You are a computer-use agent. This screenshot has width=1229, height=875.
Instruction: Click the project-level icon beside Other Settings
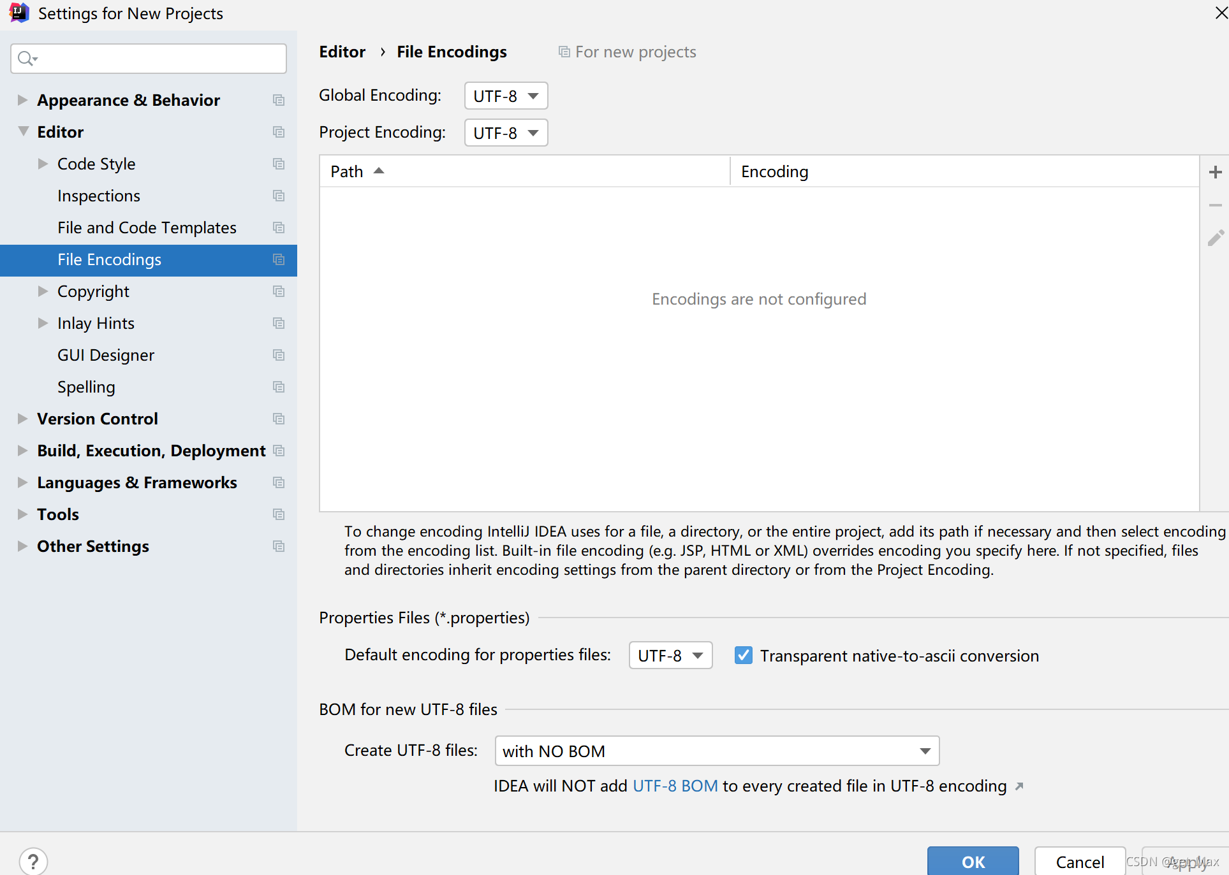point(279,546)
